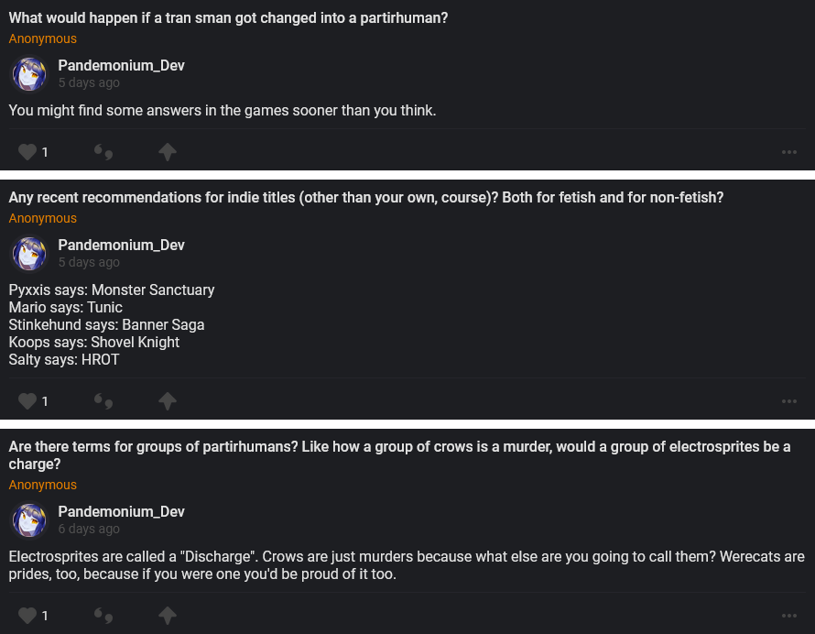Click Pandemonium_Dev's avatar on the first answer
The image size is (815, 634).
pos(29,74)
